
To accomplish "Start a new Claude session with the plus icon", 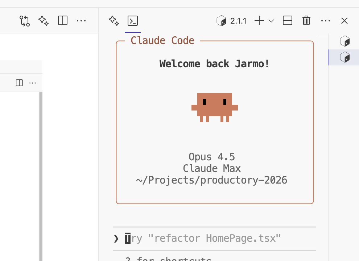I will coord(259,21).
